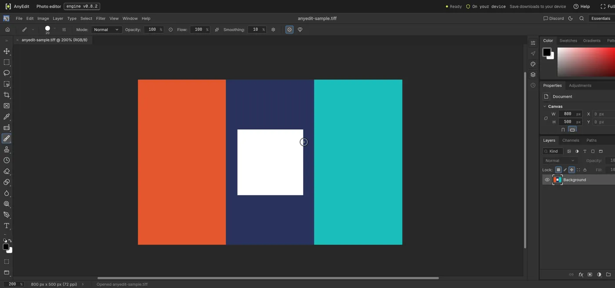Viewport: 615px width, 288px height.
Task: Open the blending Mode dropdown
Action: (x=106, y=29)
